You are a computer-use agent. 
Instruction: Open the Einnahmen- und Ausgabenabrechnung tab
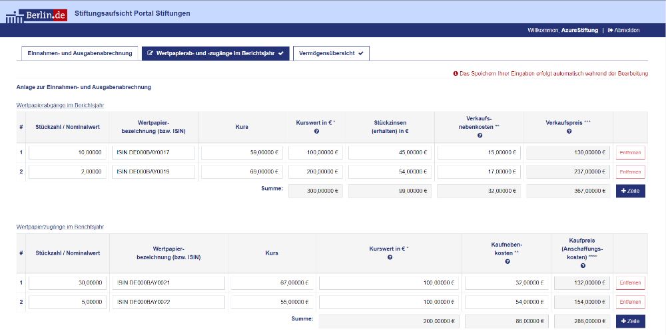pyautogui.click(x=79, y=53)
